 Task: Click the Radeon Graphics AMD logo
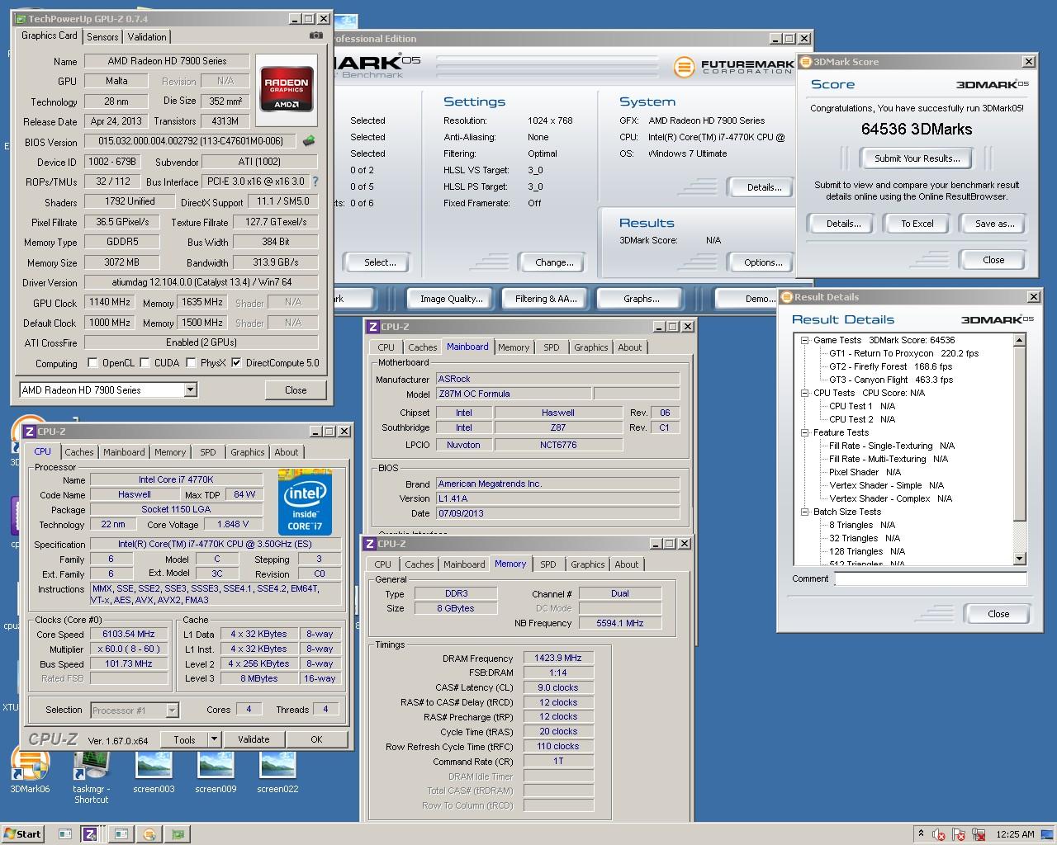287,91
